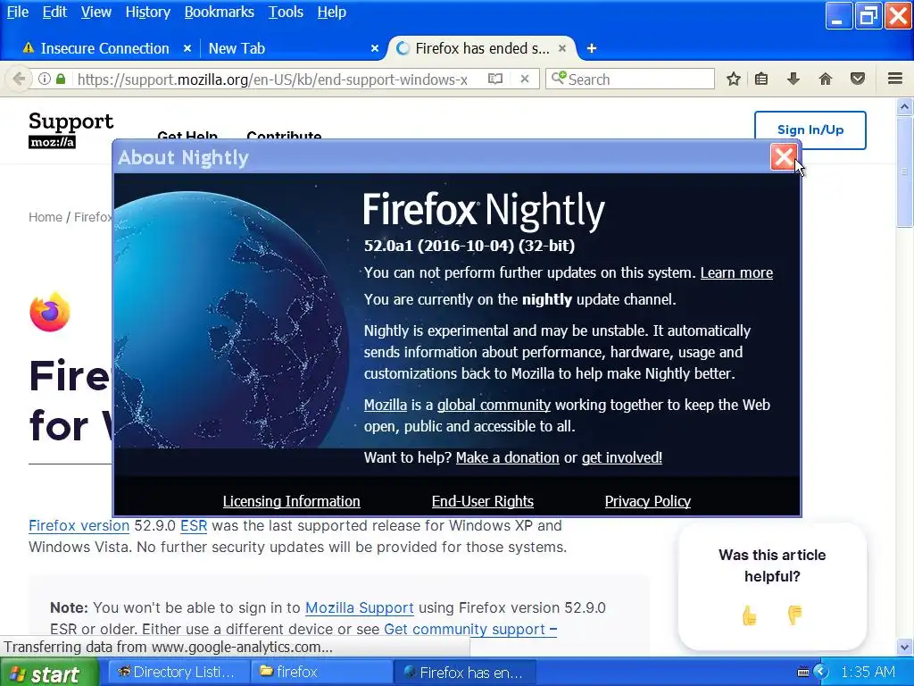Click the Learn more link in About dialog
The height and width of the screenshot is (686, 914).
point(736,272)
